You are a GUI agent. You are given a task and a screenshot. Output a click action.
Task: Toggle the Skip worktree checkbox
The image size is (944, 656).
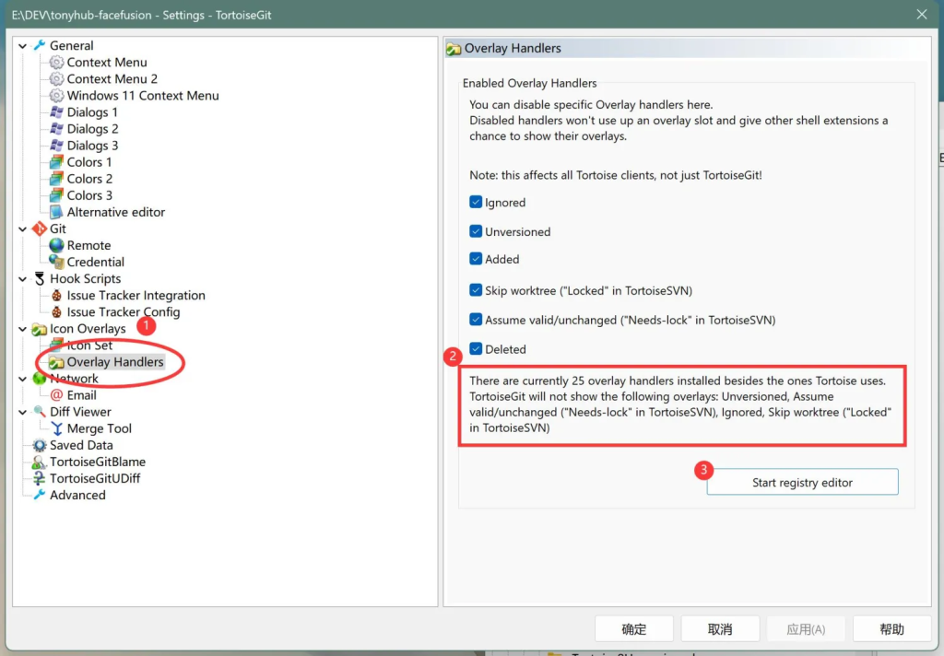[x=476, y=290]
